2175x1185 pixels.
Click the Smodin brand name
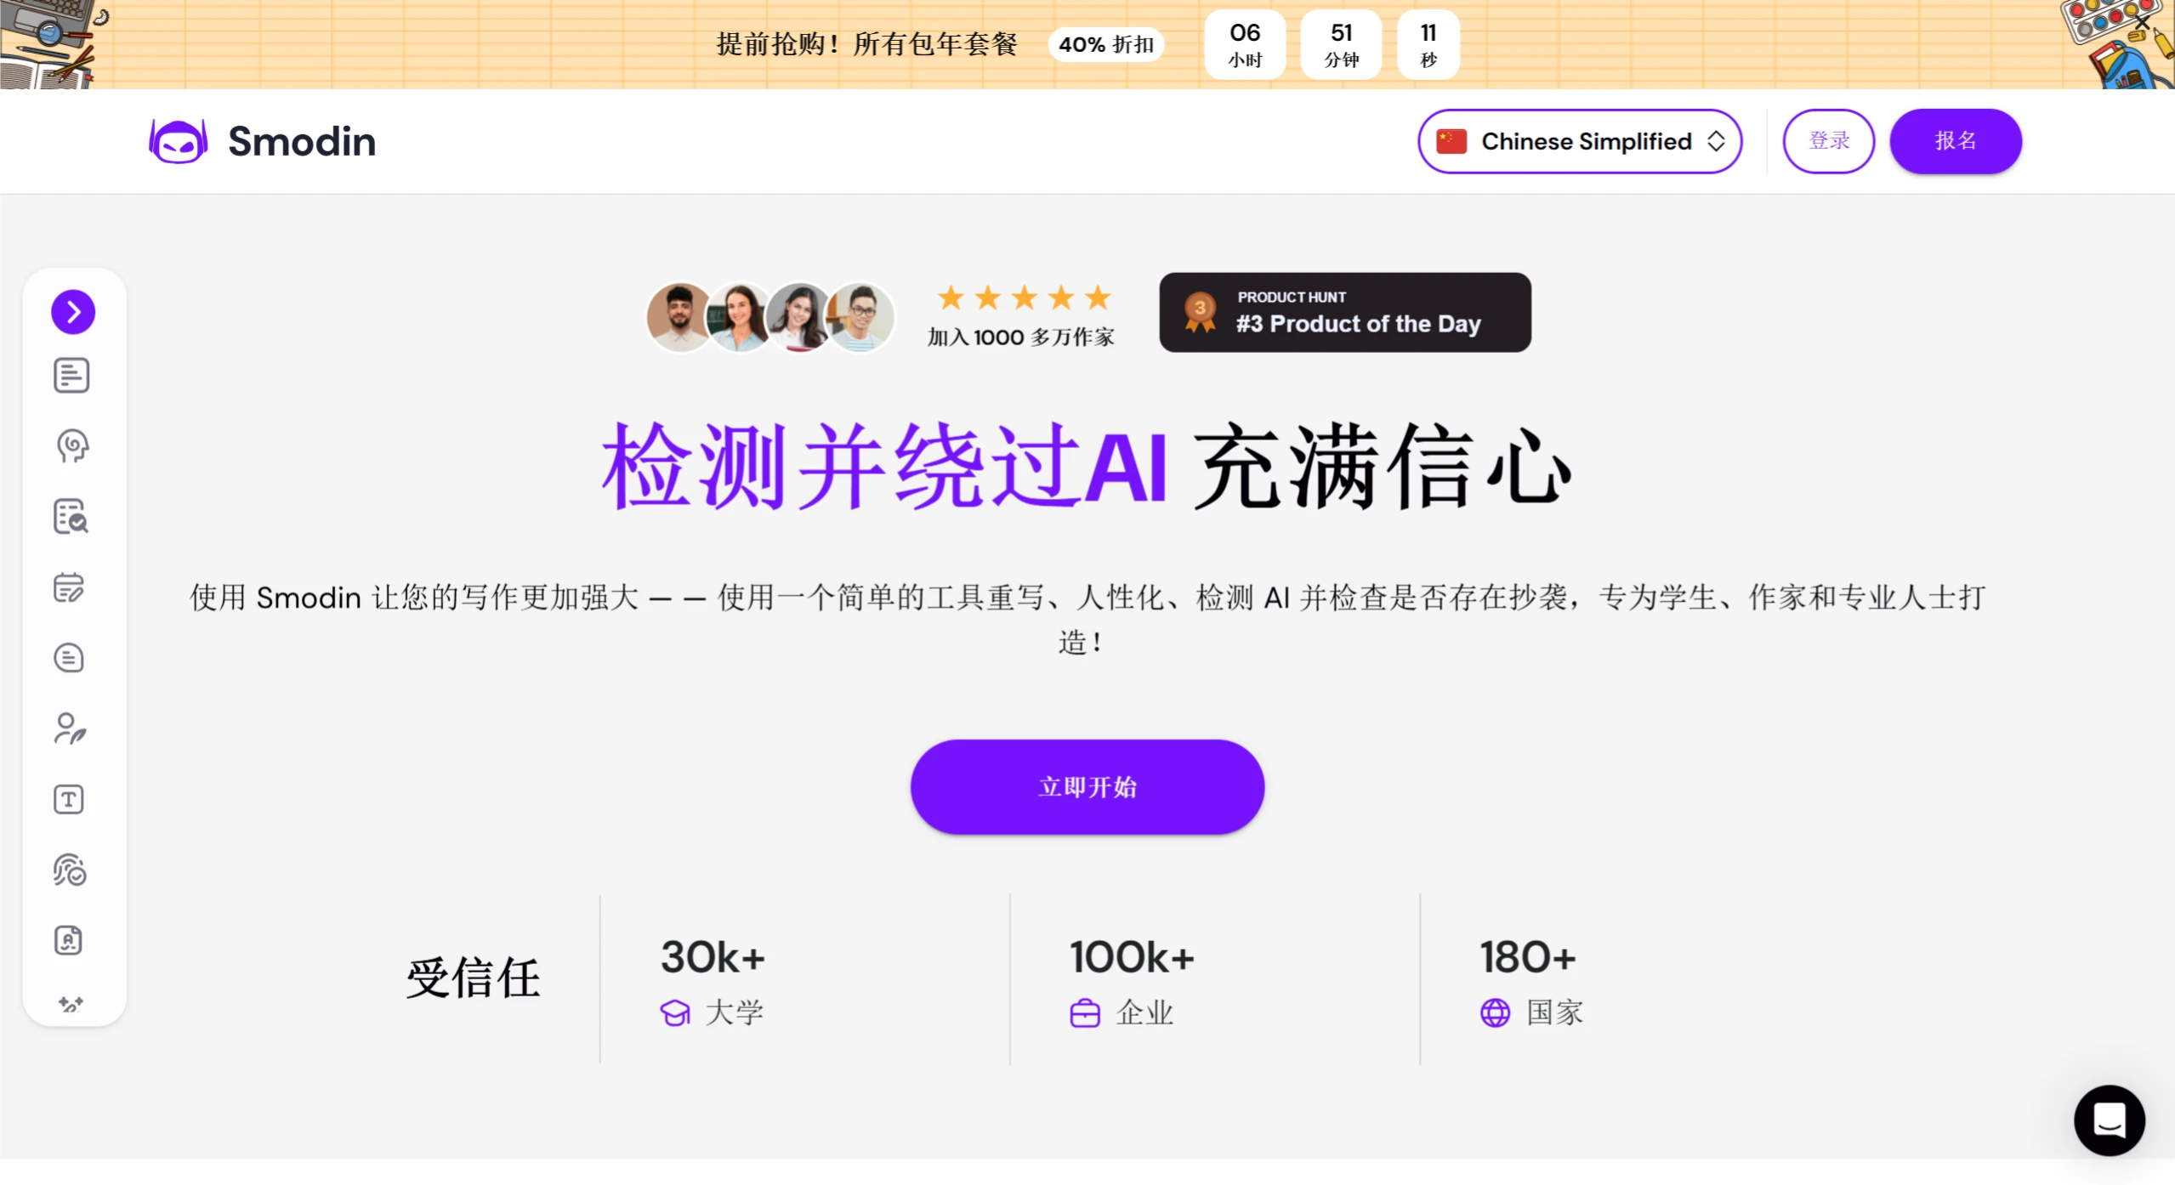pos(302,141)
